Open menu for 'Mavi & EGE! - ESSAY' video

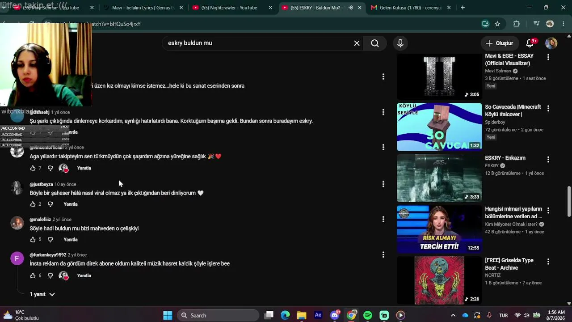click(548, 57)
